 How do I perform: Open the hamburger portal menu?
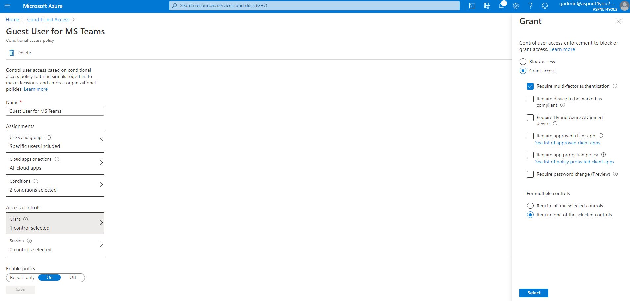7,6
